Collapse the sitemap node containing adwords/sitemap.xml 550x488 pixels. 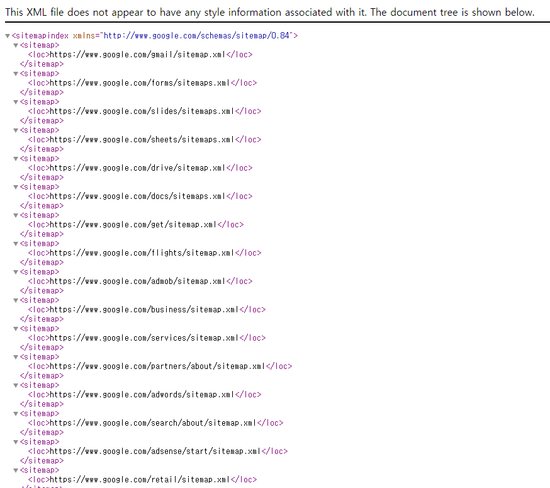[16, 385]
